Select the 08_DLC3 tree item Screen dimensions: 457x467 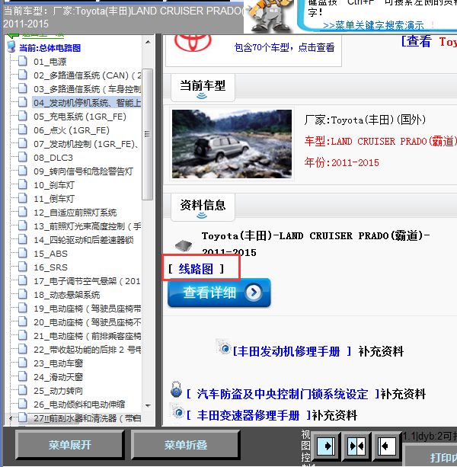pos(53,158)
